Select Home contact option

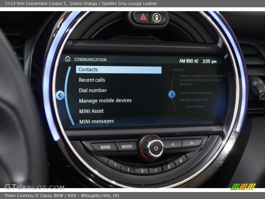pyautogui.click(x=195, y=106)
